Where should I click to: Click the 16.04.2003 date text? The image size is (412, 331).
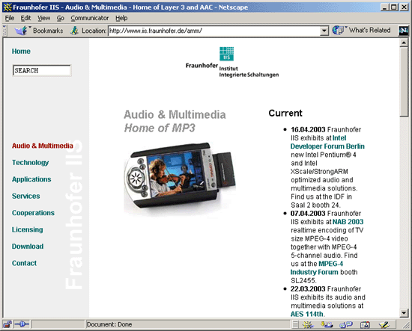(308, 129)
